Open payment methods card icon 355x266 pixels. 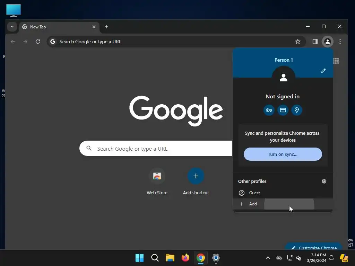coord(283,110)
